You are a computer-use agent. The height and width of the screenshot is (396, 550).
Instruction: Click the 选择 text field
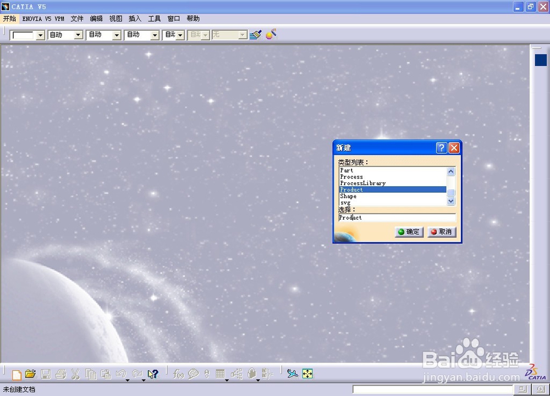pyautogui.click(x=397, y=217)
